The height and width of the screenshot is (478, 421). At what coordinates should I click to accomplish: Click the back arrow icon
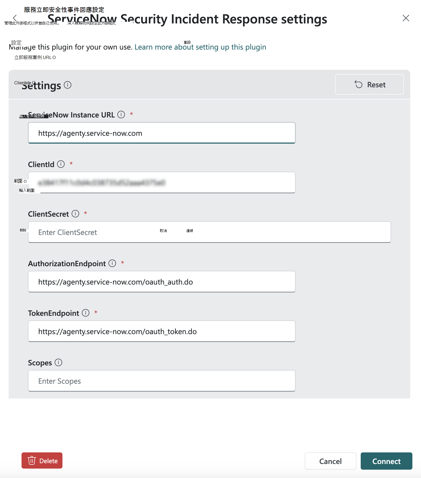[15, 18]
